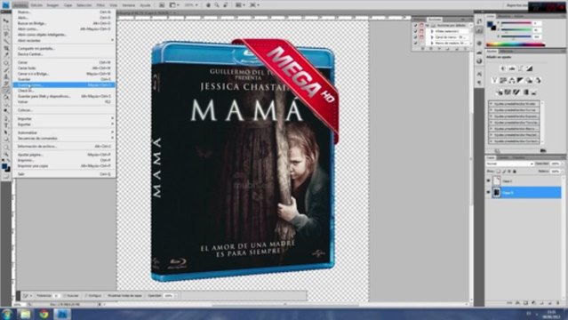Select the Clone Stamp tool

[x=6, y=76]
